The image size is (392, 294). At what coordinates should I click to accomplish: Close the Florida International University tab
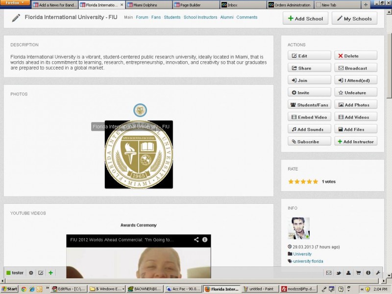[122, 5]
